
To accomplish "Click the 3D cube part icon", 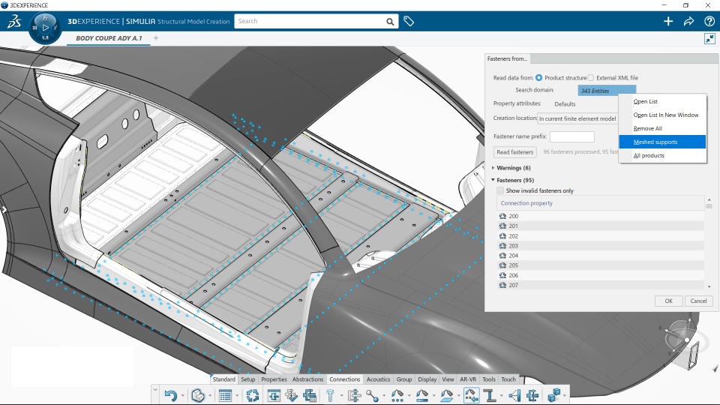I will coord(198,395).
